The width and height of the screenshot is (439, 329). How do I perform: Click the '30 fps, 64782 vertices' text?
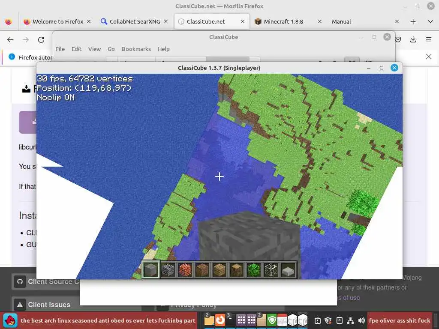tap(84, 79)
